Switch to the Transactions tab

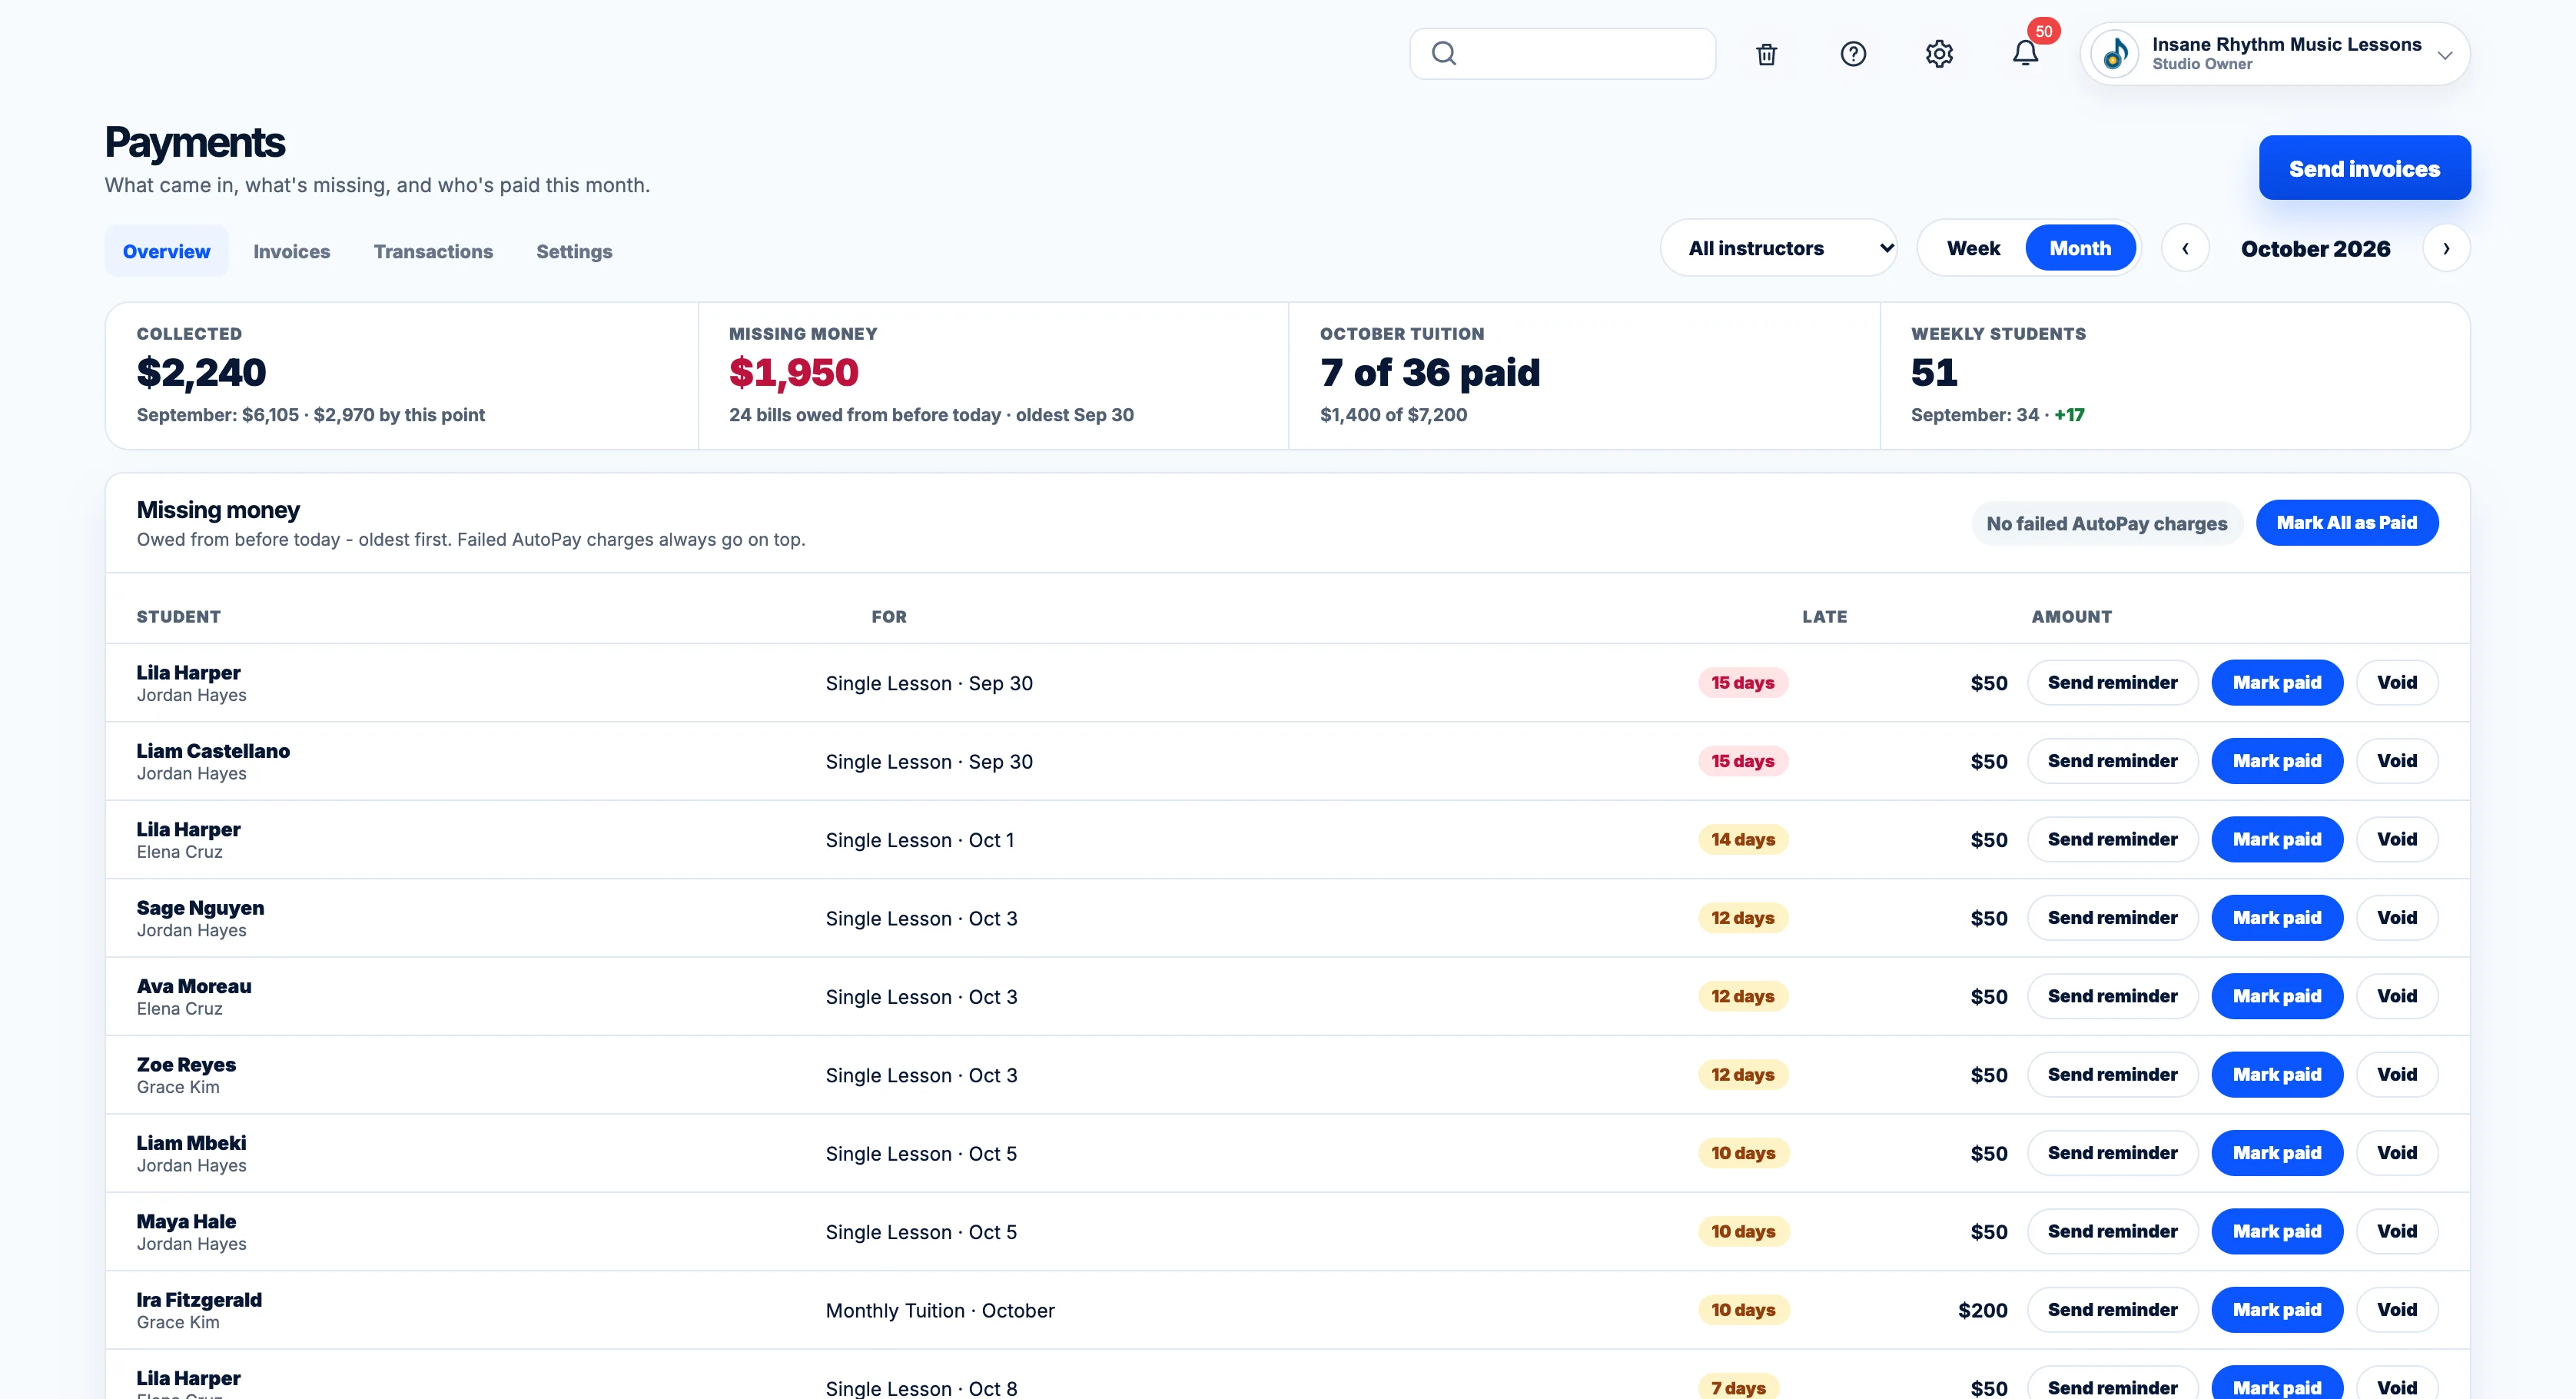[433, 252]
